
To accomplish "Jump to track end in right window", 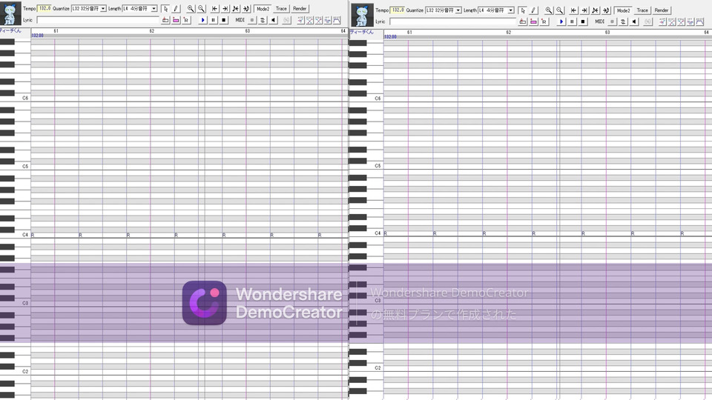I will [x=584, y=10].
